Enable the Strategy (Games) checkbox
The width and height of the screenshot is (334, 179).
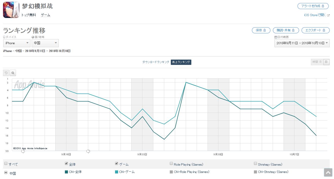255,164
